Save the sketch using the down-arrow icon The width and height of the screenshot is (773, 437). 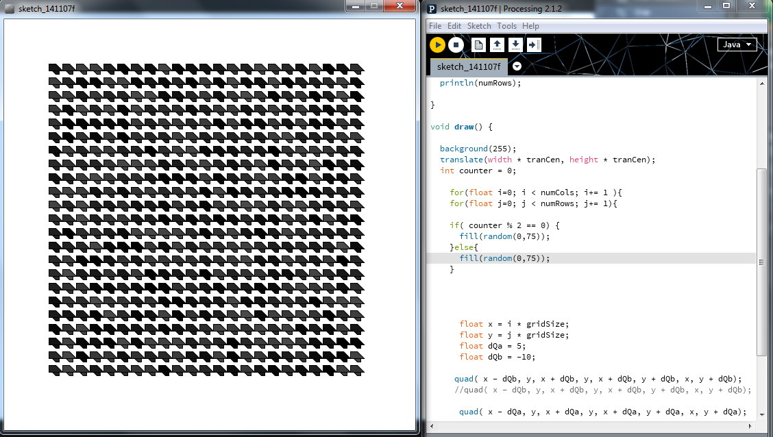click(515, 45)
